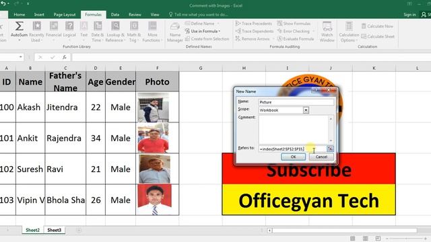Open Date & Time functions

coord(98,32)
